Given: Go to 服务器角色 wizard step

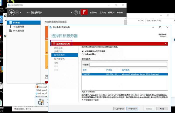Looking at the screenshot, I should click(x=59, y=59).
